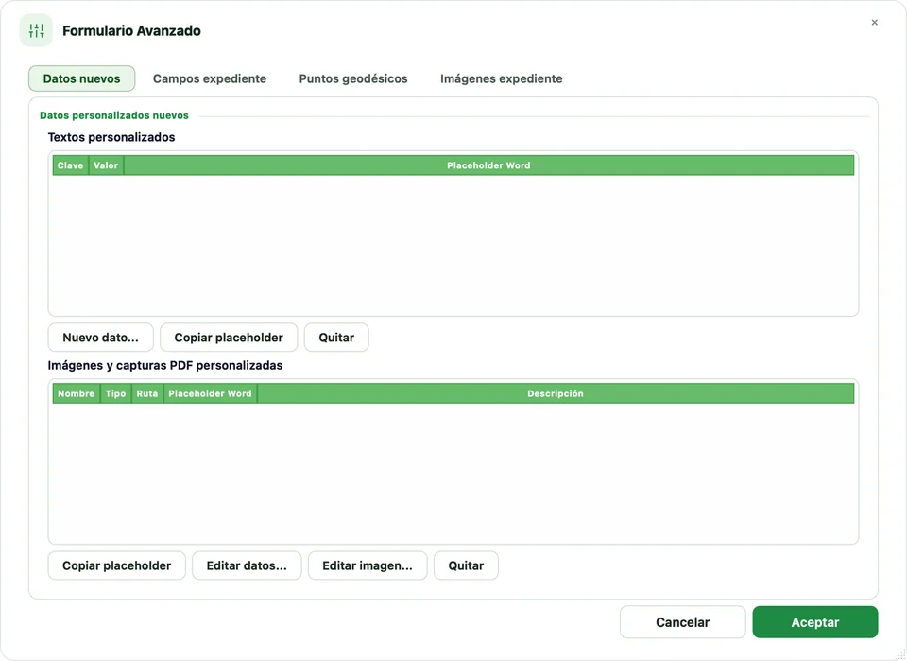
Task: Sort by the Clave column header
Action: click(x=71, y=165)
